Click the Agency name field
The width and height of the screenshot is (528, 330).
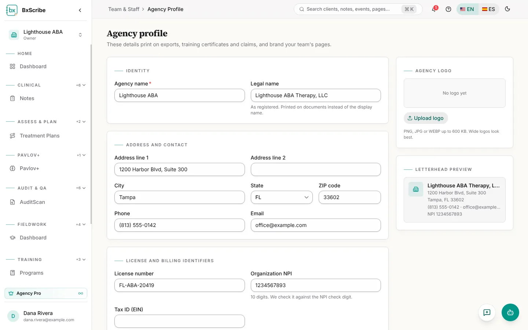[180, 95]
